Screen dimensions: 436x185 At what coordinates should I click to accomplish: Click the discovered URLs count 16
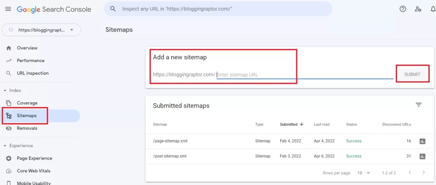pyautogui.click(x=408, y=141)
